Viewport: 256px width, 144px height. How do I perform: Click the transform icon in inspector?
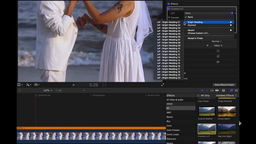point(218,51)
